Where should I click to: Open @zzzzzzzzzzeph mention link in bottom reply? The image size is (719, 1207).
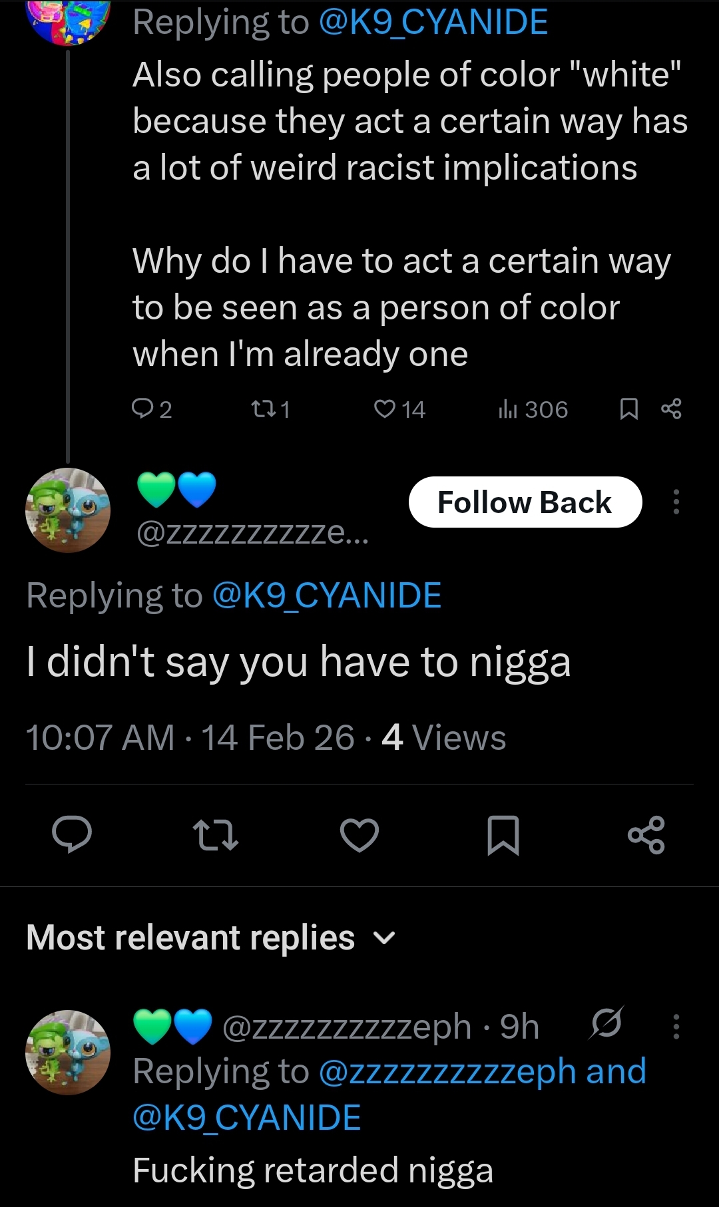coord(447,1071)
